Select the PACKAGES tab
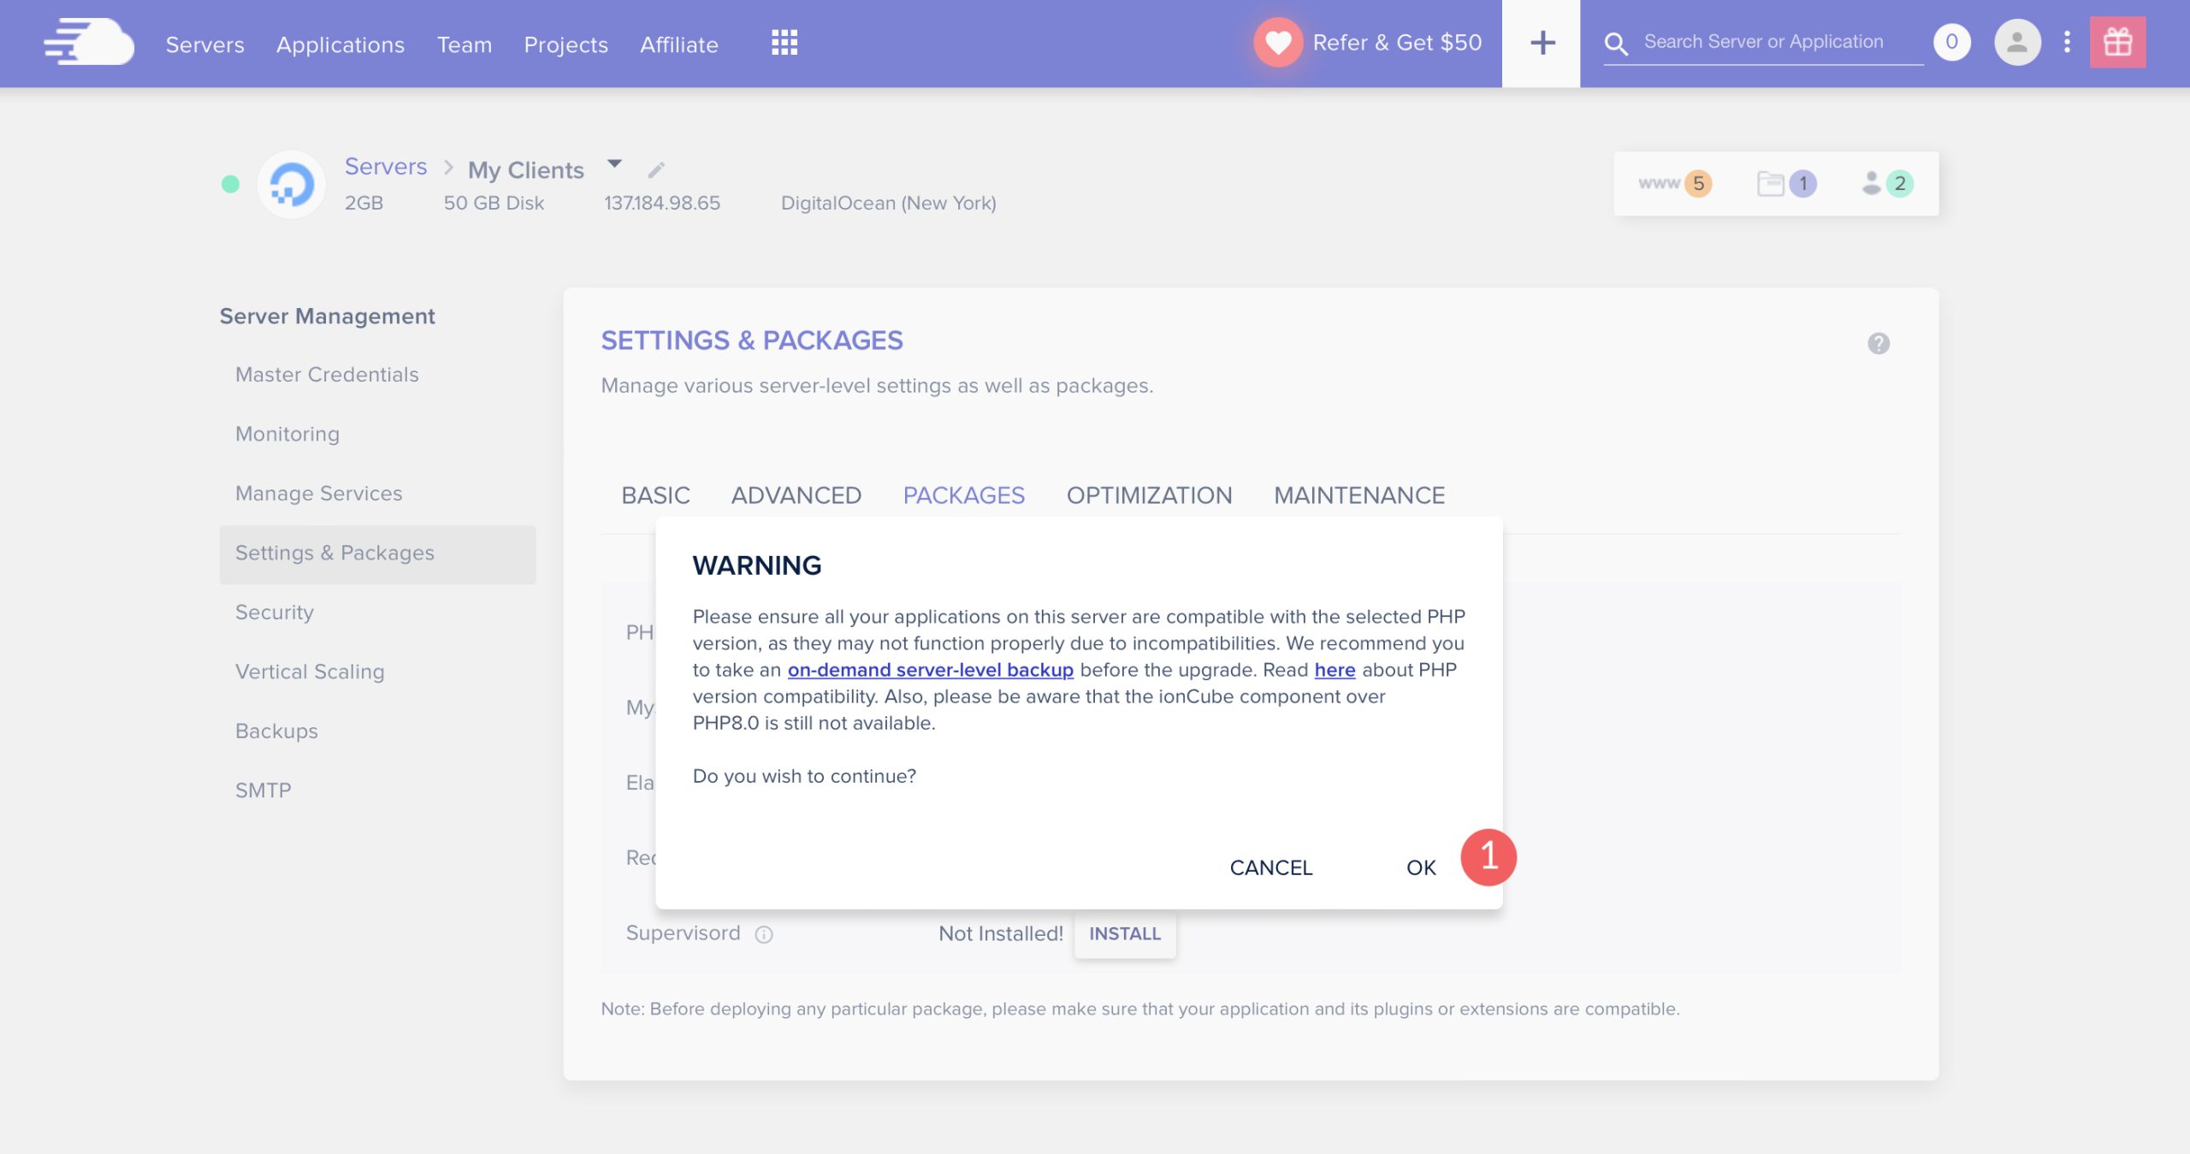The height and width of the screenshot is (1154, 2190). click(963, 495)
